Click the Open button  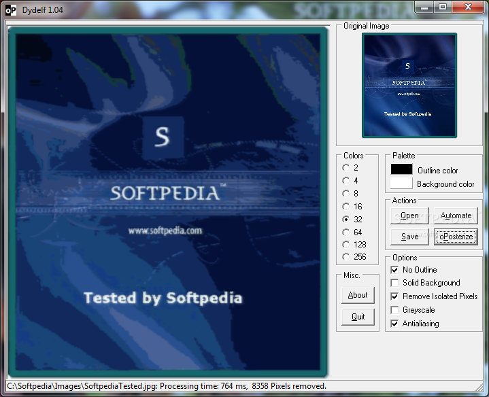point(409,215)
